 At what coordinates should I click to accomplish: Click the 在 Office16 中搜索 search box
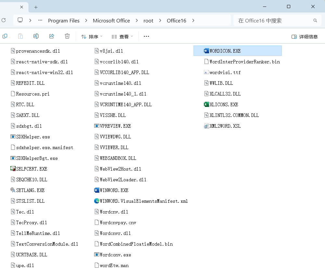(x=278, y=20)
